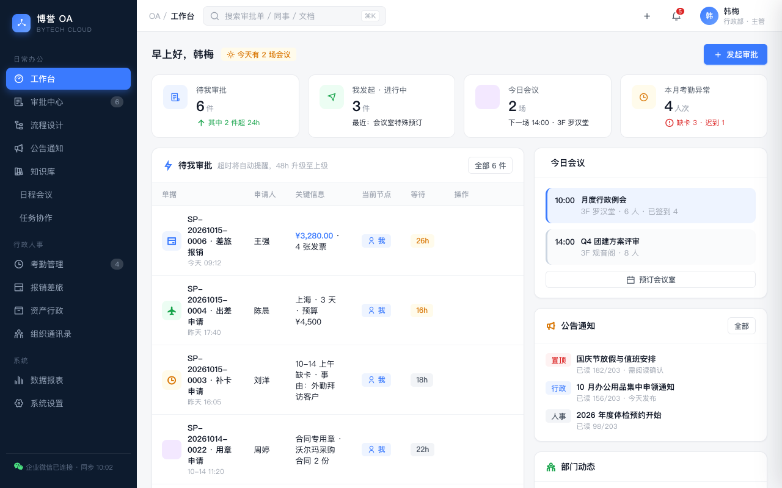782x488 pixels.
Task: Click the 差旅报销 row card icon
Action: 172,241
